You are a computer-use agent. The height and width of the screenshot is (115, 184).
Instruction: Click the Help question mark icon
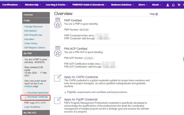click(157, 14)
